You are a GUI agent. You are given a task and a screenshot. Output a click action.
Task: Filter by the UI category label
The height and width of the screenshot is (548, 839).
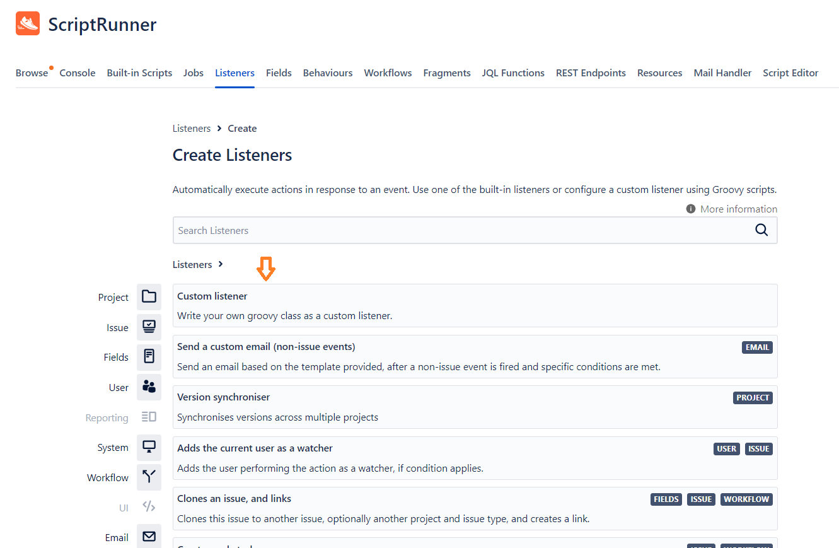tap(124, 508)
